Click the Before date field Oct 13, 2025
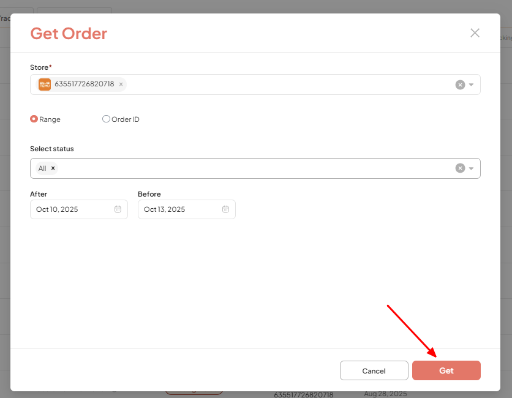 (173, 209)
